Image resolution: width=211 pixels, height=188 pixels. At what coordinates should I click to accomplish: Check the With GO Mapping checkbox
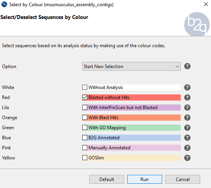point(85,128)
